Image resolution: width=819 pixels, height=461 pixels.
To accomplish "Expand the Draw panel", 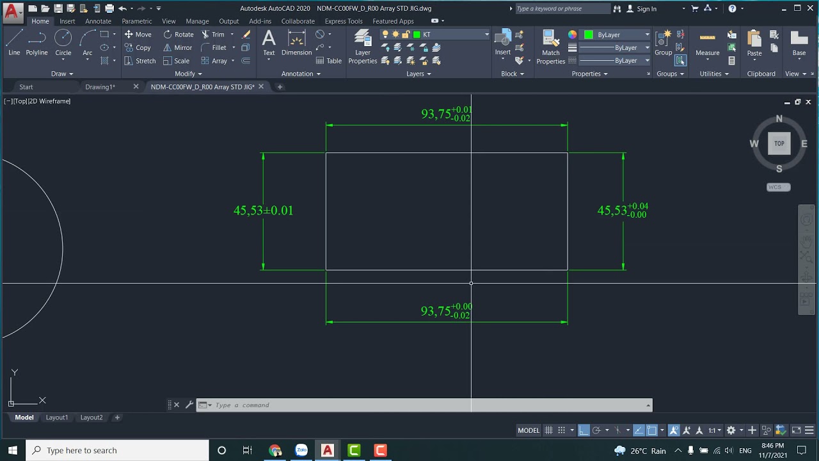I will tap(62, 74).
